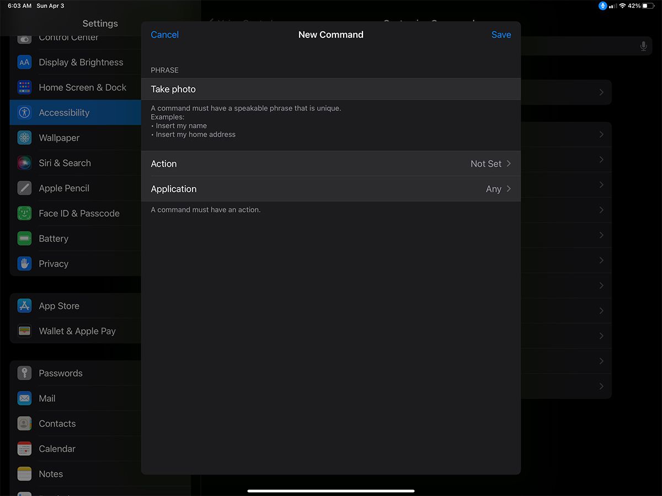The width and height of the screenshot is (662, 496).
Task: Tap the Accessibility icon in sidebar
Action: coord(24,112)
